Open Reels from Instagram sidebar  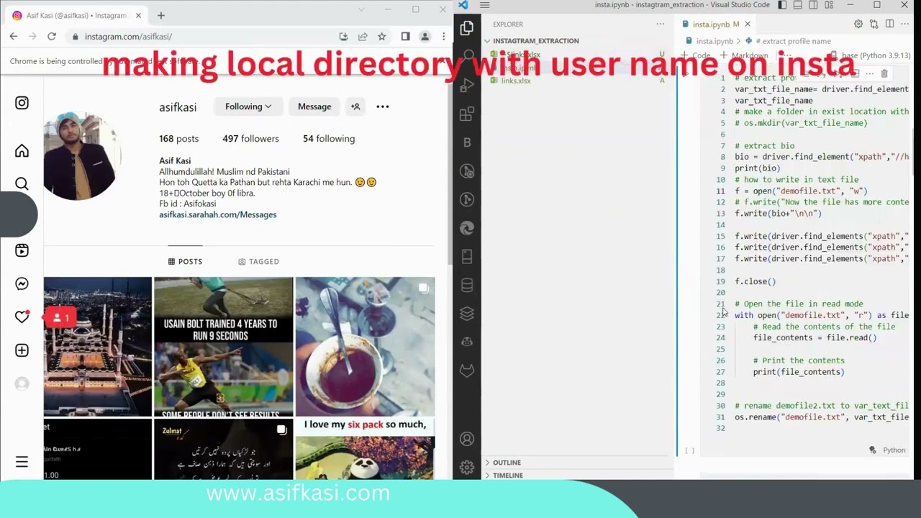22,250
